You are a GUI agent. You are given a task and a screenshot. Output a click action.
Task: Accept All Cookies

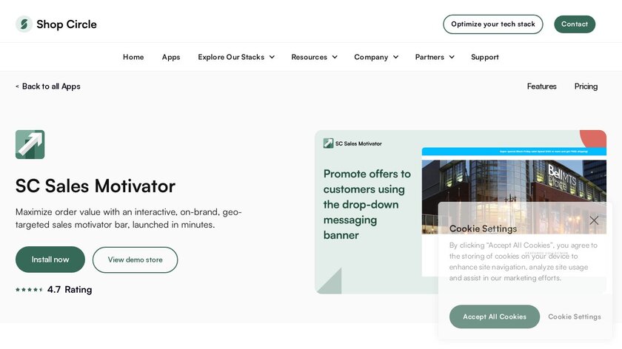click(495, 316)
